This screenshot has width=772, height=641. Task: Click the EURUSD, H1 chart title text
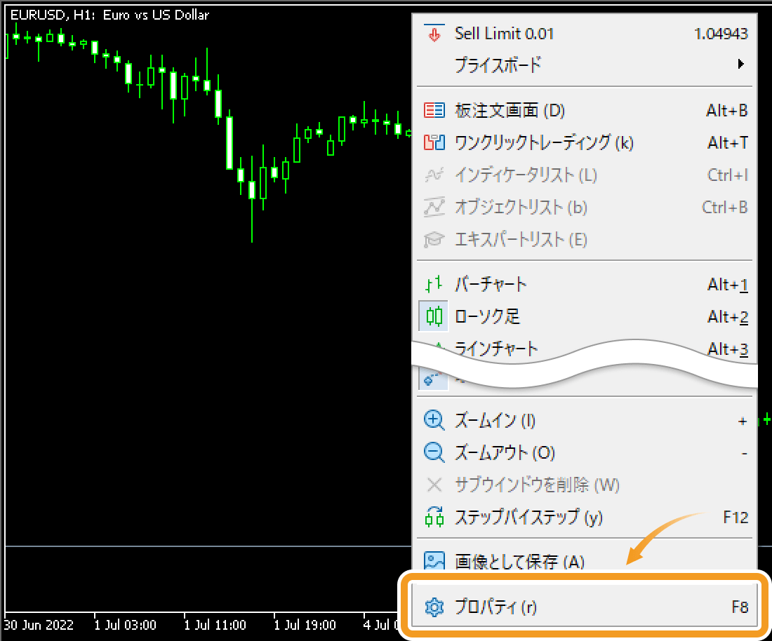pyautogui.click(x=109, y=15)
